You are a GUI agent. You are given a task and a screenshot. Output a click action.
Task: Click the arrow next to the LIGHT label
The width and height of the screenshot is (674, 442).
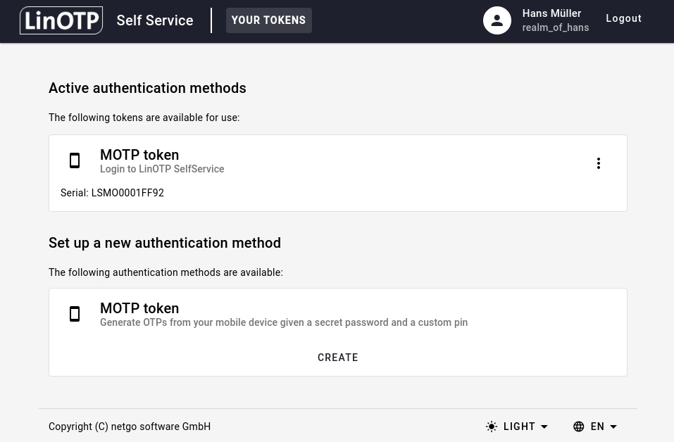544,427
